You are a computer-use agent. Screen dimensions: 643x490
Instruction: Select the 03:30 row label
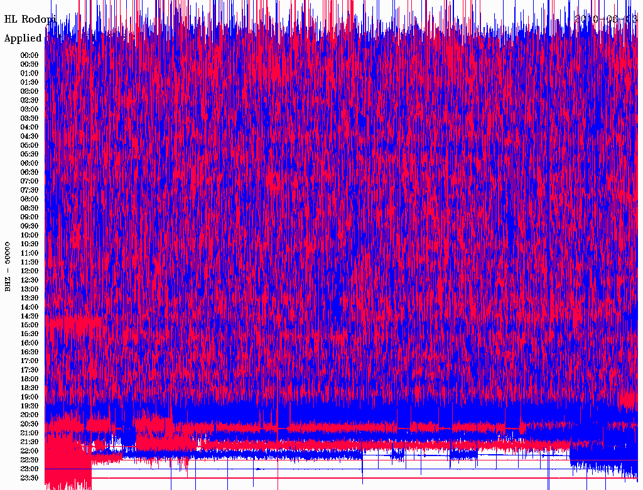tap(30, 119)
